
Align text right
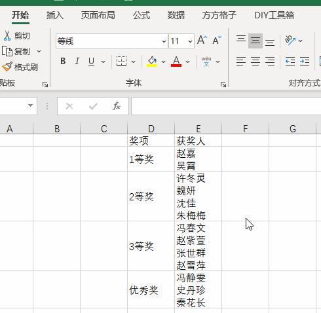click(x=270, y=62)
